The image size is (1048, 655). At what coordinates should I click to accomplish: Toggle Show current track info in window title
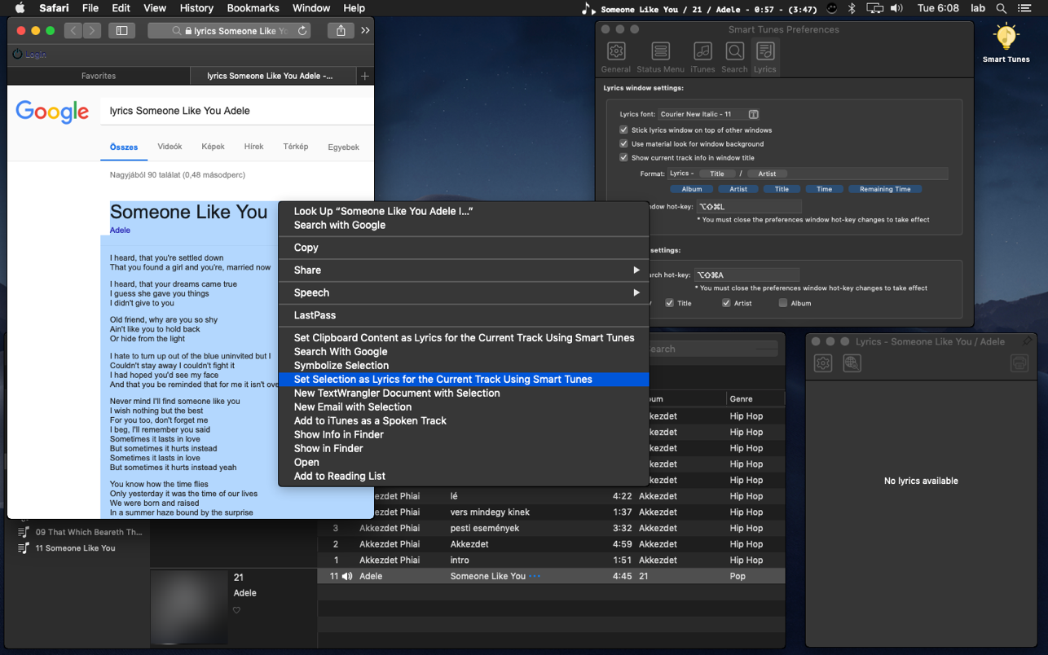coord(623,158)
